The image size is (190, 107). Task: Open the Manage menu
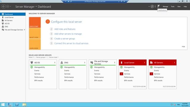(165, 7)
